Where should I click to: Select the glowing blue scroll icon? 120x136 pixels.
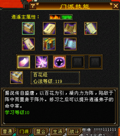[70, 44]
